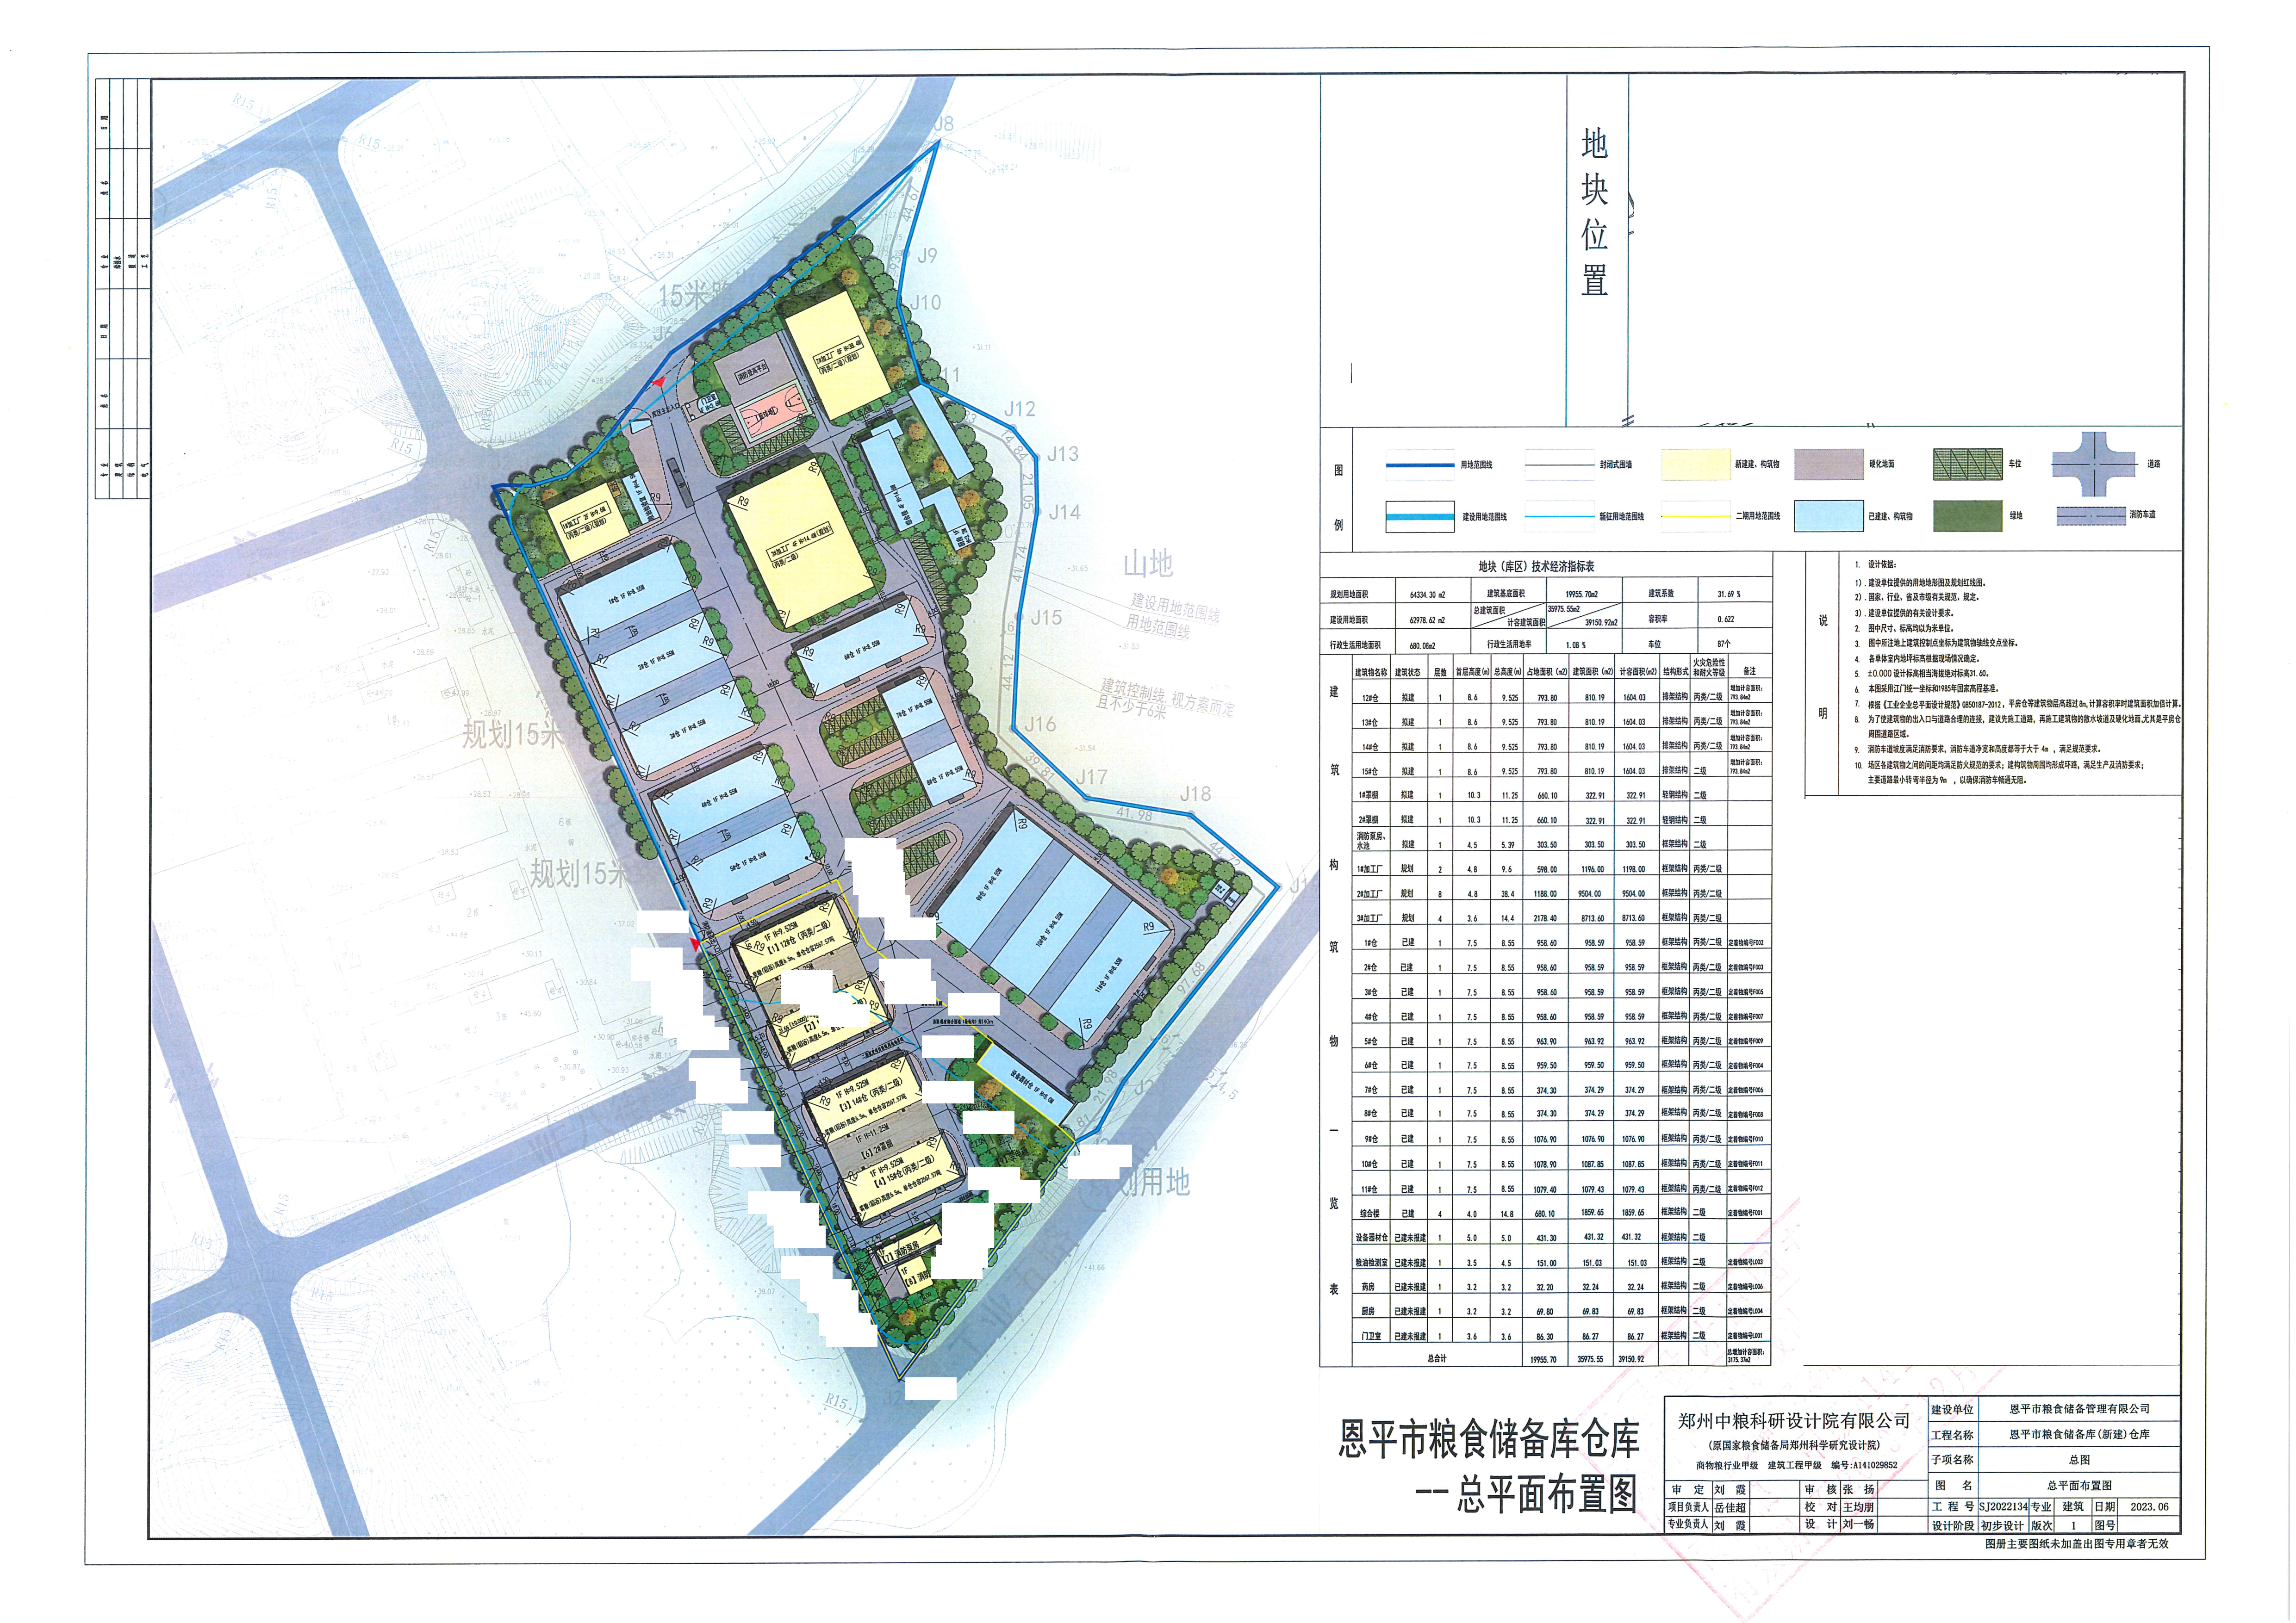Click the 建设用地范围线 boxed legend sample
This screenshot has width=2296, height=1623.
coord(1420,517)
